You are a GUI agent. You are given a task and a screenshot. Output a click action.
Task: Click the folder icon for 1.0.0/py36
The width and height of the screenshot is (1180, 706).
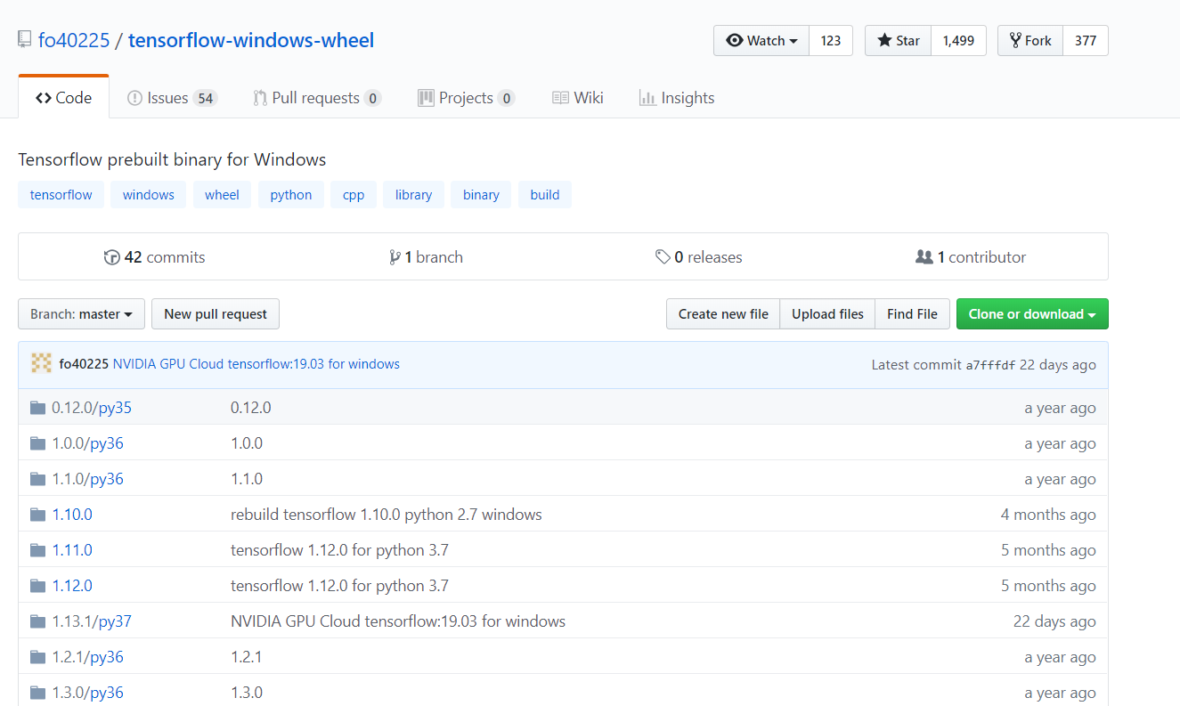37,443
